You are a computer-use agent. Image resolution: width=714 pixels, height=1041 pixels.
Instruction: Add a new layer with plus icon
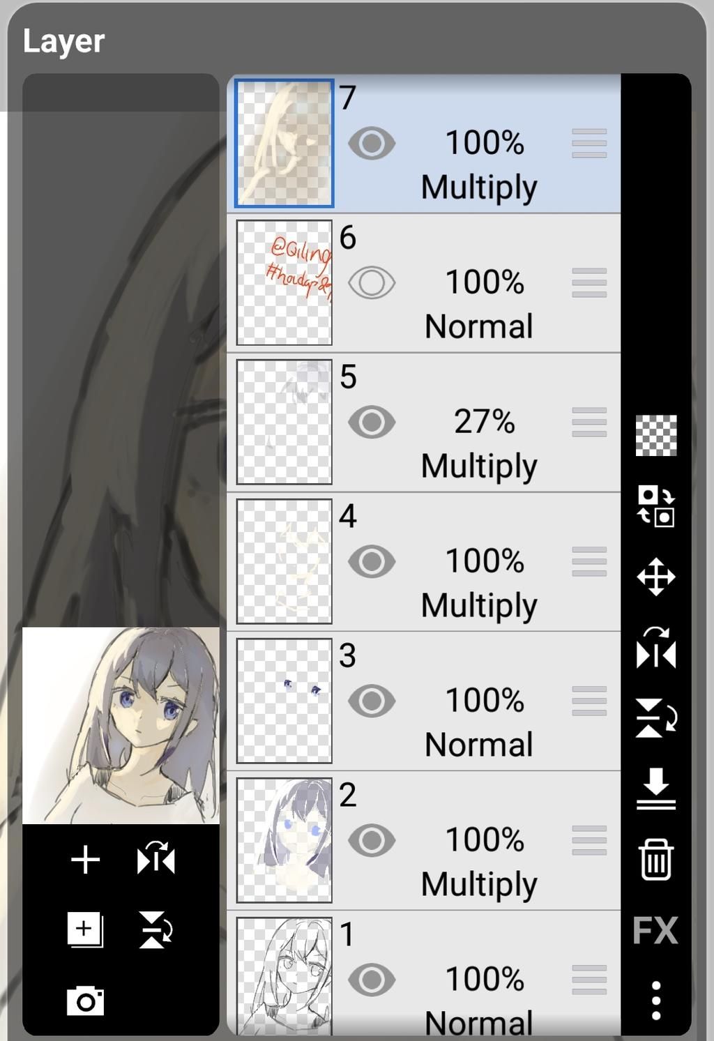click(x=85, y=860)
